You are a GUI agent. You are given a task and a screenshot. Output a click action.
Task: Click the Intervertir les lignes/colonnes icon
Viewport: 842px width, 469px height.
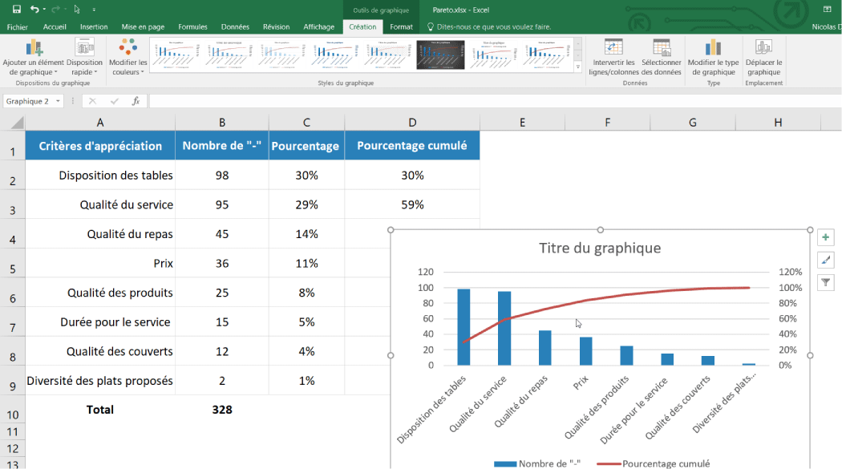(x=614, y=56)
